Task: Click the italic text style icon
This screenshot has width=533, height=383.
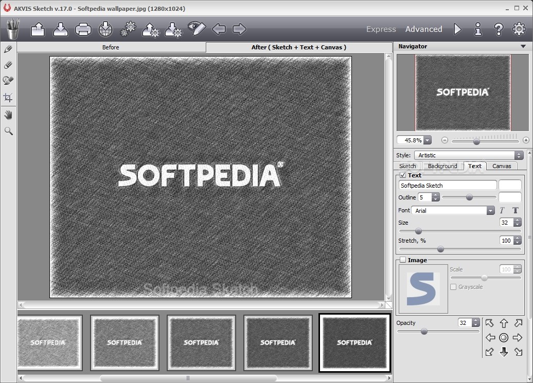Action: (502, 210)
